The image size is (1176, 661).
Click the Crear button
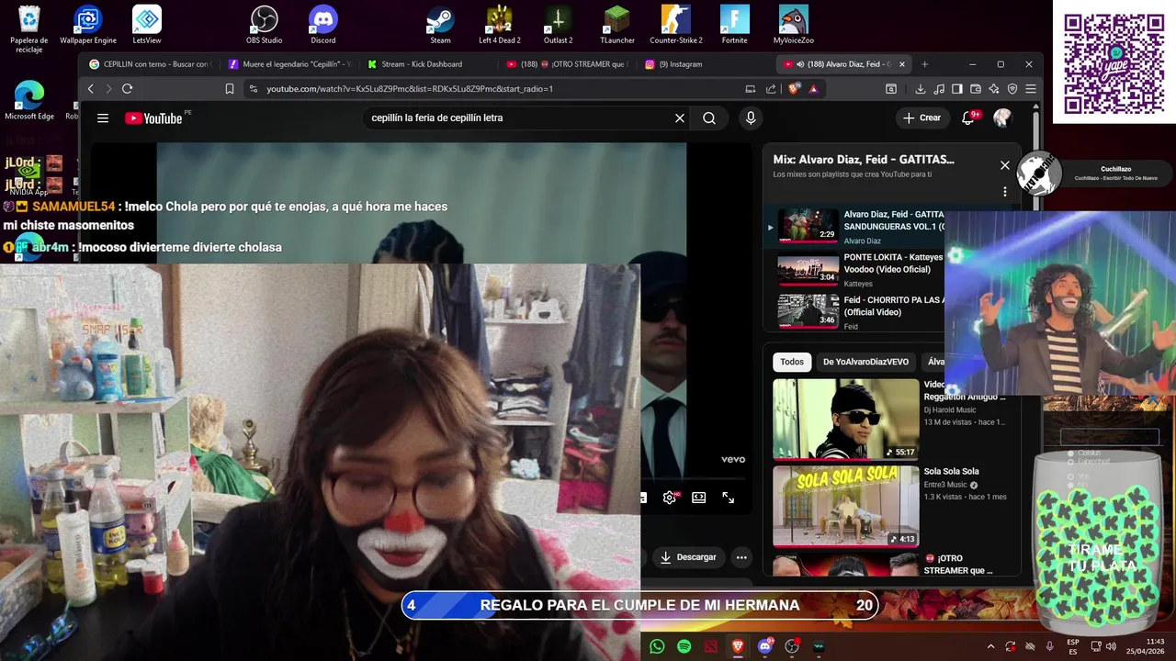pyautogui.click(x=922, y=118)
